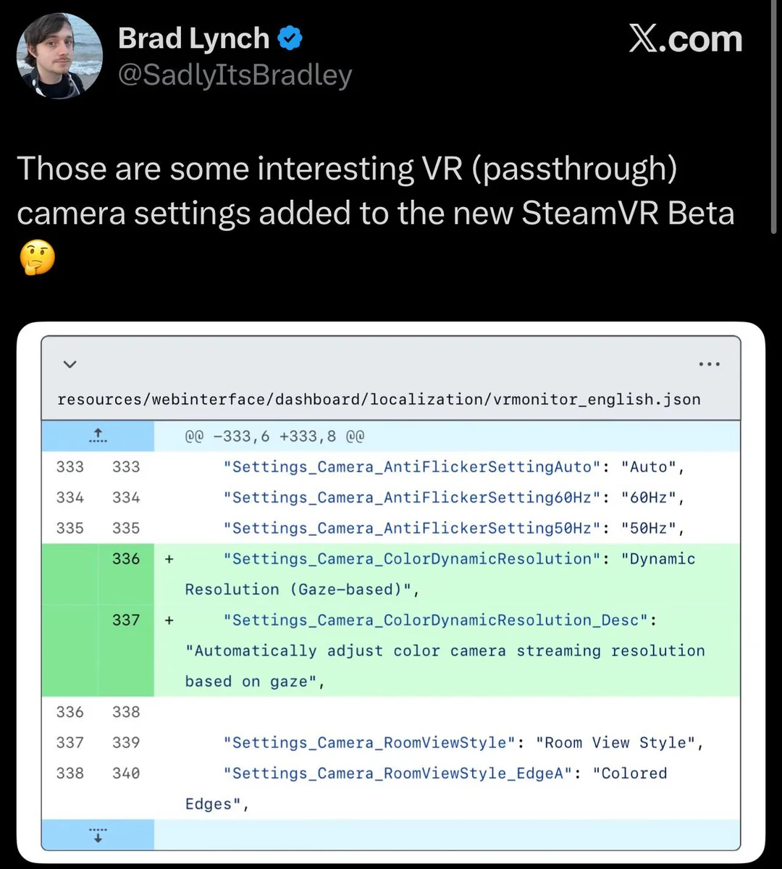Click the RoomViewStyle_EdgeA code line
The image size is (782, 869).
click(x=445, y=773)
